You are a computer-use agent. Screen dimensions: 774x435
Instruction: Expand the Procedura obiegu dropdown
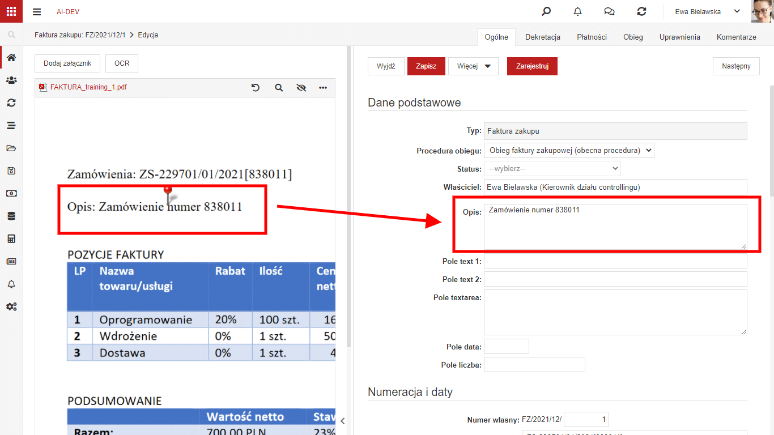point(569,150)
